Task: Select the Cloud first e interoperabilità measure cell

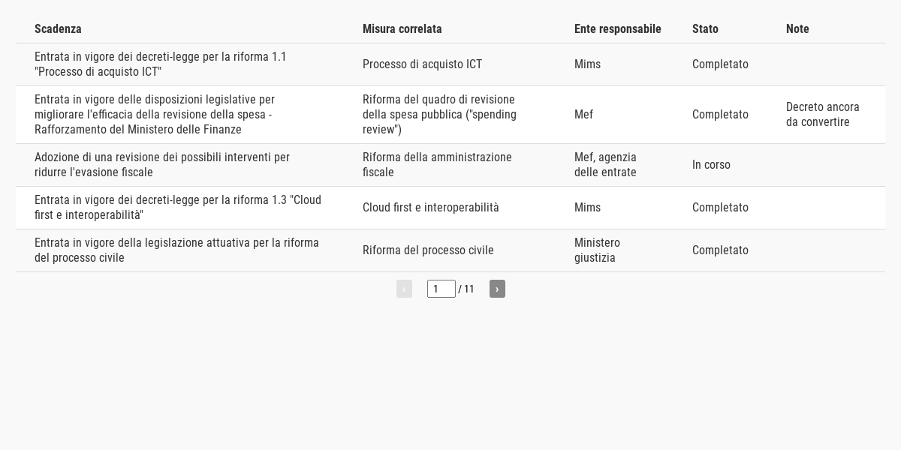Action: (x=431, y=208)
